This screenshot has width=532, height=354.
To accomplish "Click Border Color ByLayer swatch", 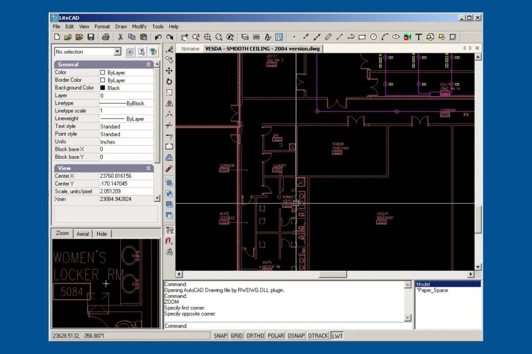I will [x=102, y=80].
